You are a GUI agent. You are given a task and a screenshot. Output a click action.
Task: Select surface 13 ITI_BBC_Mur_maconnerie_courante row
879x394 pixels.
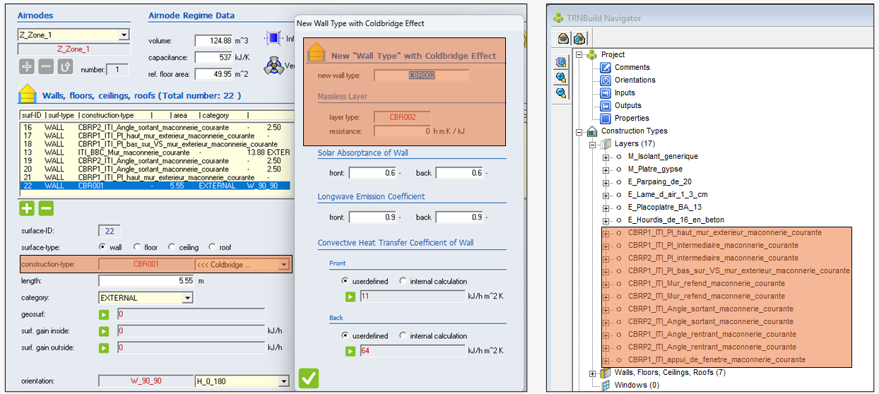point(134,153)
